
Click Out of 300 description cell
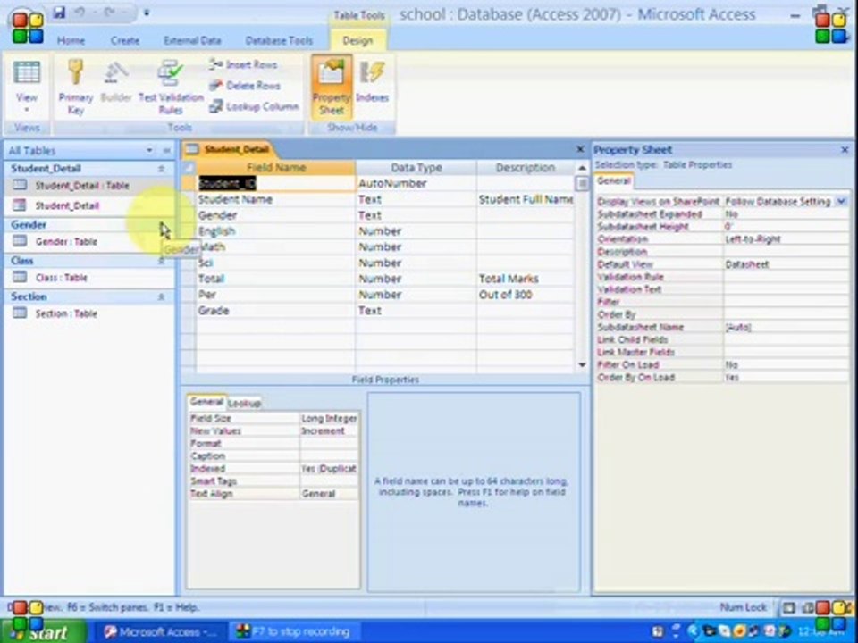[526, 294]
